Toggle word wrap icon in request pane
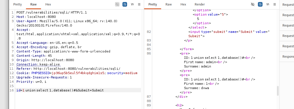 (x=125, y=4)
